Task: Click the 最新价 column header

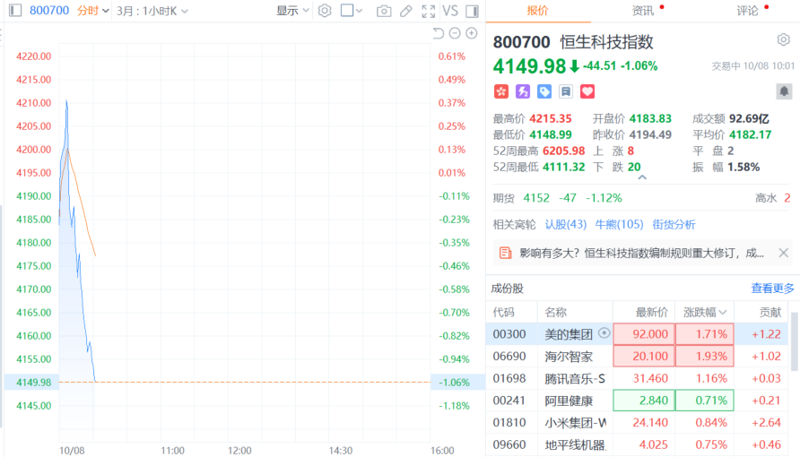Action: (651, 313)
